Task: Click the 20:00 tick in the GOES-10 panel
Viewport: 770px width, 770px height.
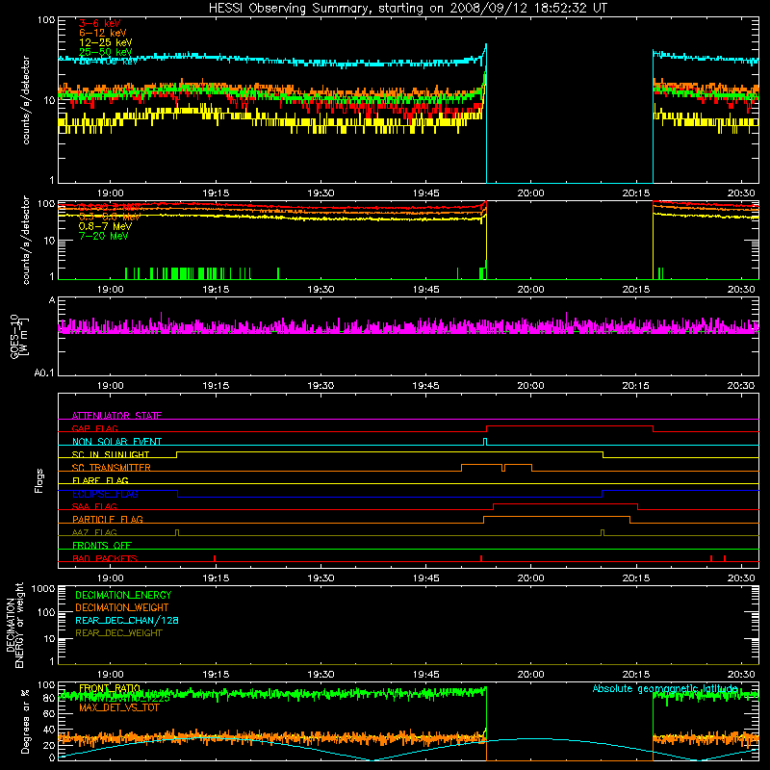Action: [x=530, y=386]
